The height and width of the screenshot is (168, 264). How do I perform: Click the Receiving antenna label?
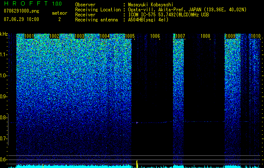[x=97, y=20]
